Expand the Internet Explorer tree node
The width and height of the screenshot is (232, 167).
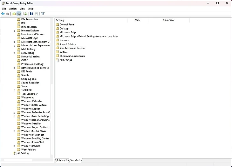pos(15,31)
